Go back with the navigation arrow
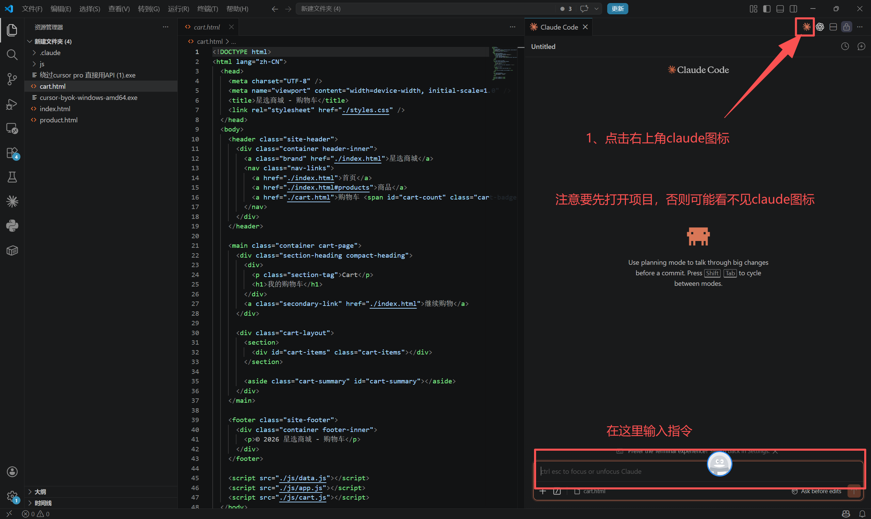Screen dimensions: 871x519 tap(275, 9)
